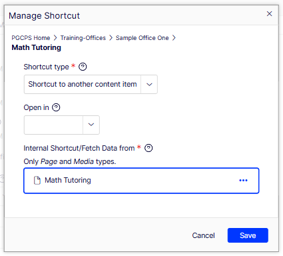Viewport: 283px width, 256px height.
Task: Click 'Internal Shortcut/Fetch Data from' label
Action: coord(79,148)
